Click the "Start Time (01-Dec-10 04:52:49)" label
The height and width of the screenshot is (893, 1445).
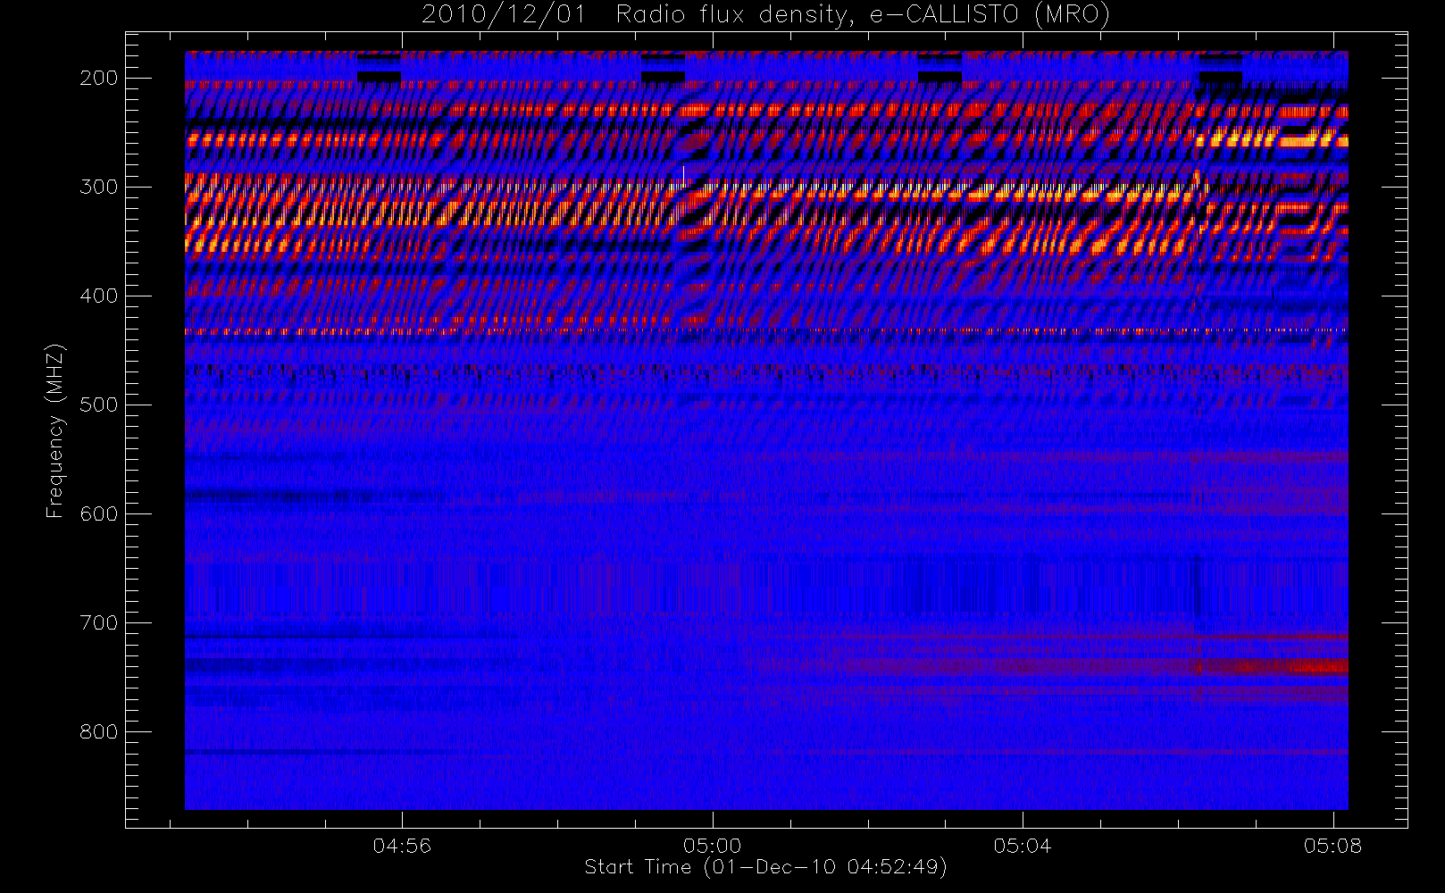[x=765, y=867]
